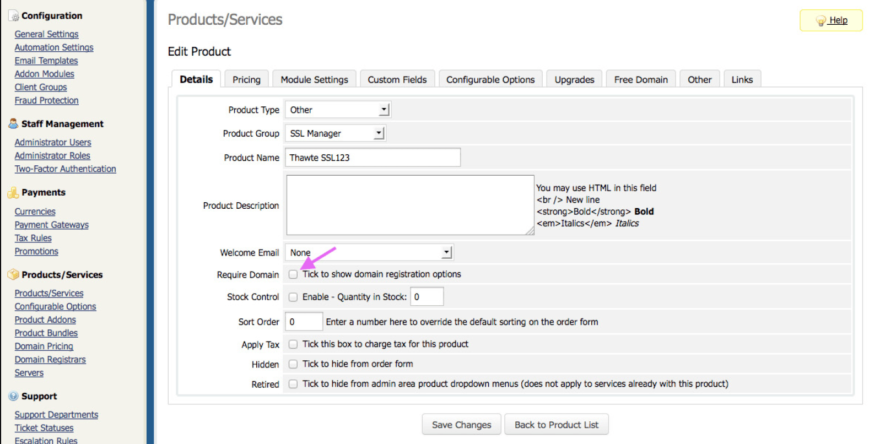Select the Custom Fields tab

[x=397, y=79]
